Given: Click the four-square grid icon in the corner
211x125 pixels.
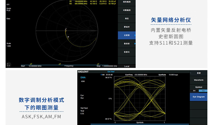Looking at the screenshot, I should click(9, 64).
